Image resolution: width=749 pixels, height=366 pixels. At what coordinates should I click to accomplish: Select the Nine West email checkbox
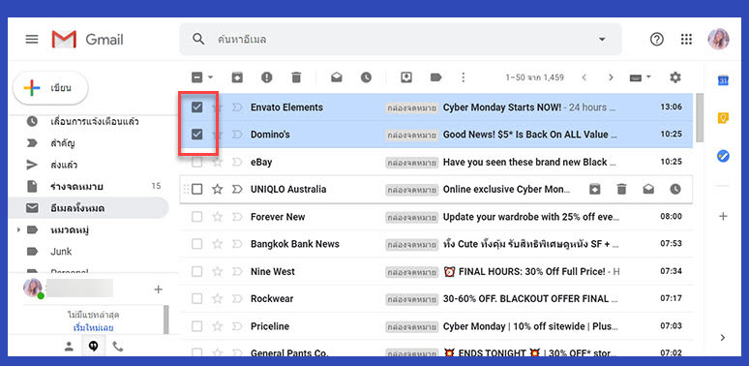point(196,272)
